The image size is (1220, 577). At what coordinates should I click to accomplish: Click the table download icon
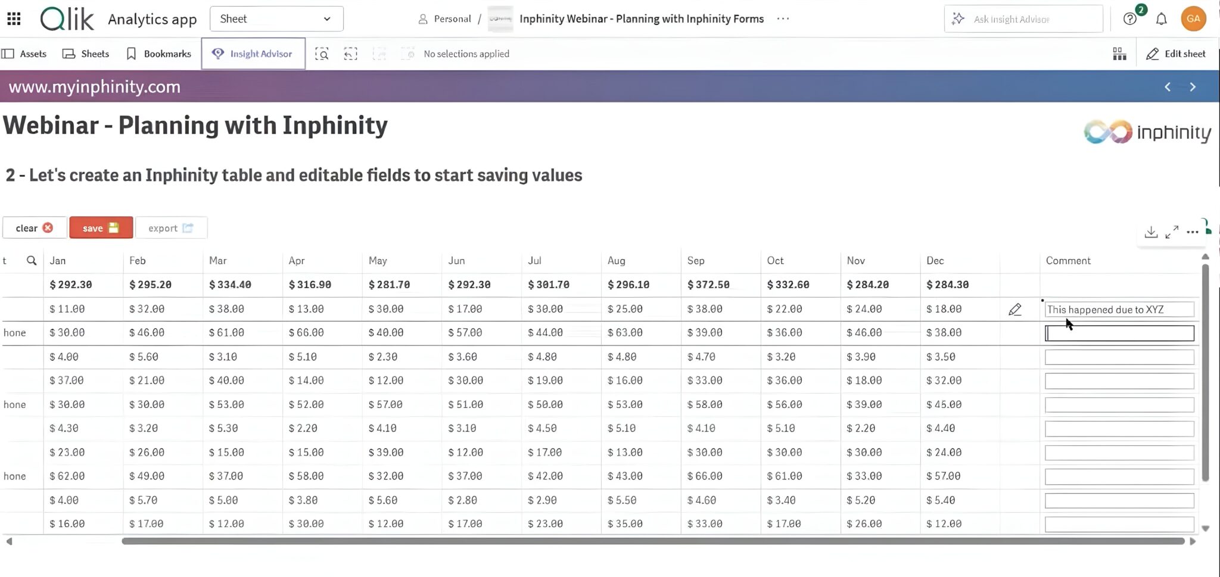click(1151, 232)
